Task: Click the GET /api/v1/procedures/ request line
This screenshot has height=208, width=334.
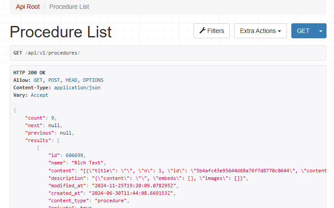Action: point(47,53)
